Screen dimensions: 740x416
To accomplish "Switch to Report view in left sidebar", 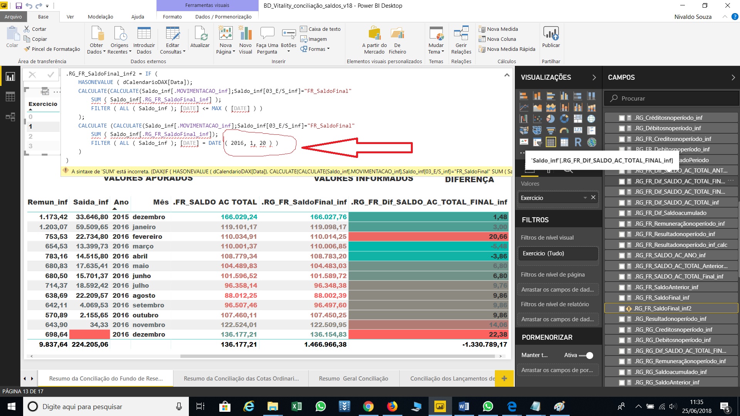I will click(10, 77).
